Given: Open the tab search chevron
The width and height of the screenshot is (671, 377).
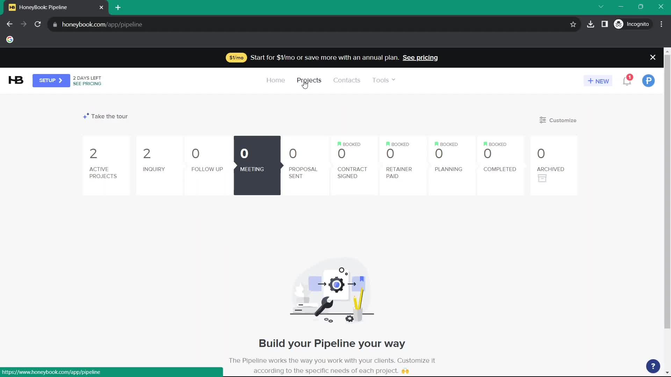Looking at the screenshot, I should [x=601, y=7].
